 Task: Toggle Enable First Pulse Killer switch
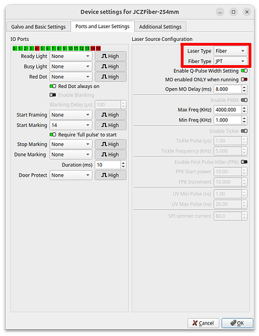[x=244, y=162]
